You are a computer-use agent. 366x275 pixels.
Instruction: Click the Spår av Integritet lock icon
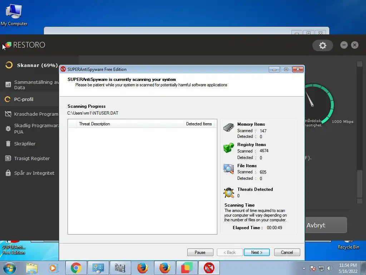(8, 173)
